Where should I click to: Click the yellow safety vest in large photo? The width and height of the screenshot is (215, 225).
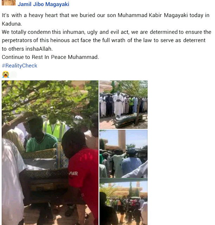[x=55, y=130]
